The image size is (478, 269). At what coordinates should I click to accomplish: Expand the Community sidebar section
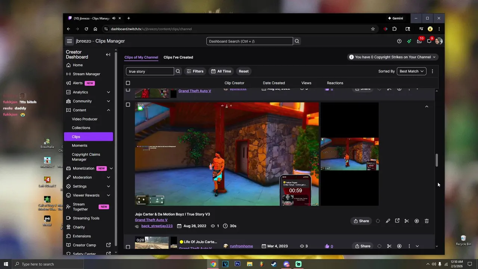[108, 101]
